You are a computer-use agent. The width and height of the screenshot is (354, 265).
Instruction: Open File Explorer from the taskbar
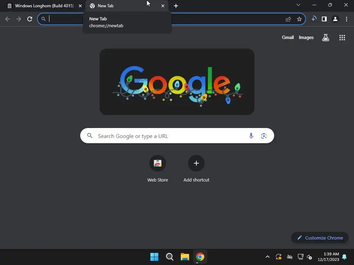[x=185, y=257]
